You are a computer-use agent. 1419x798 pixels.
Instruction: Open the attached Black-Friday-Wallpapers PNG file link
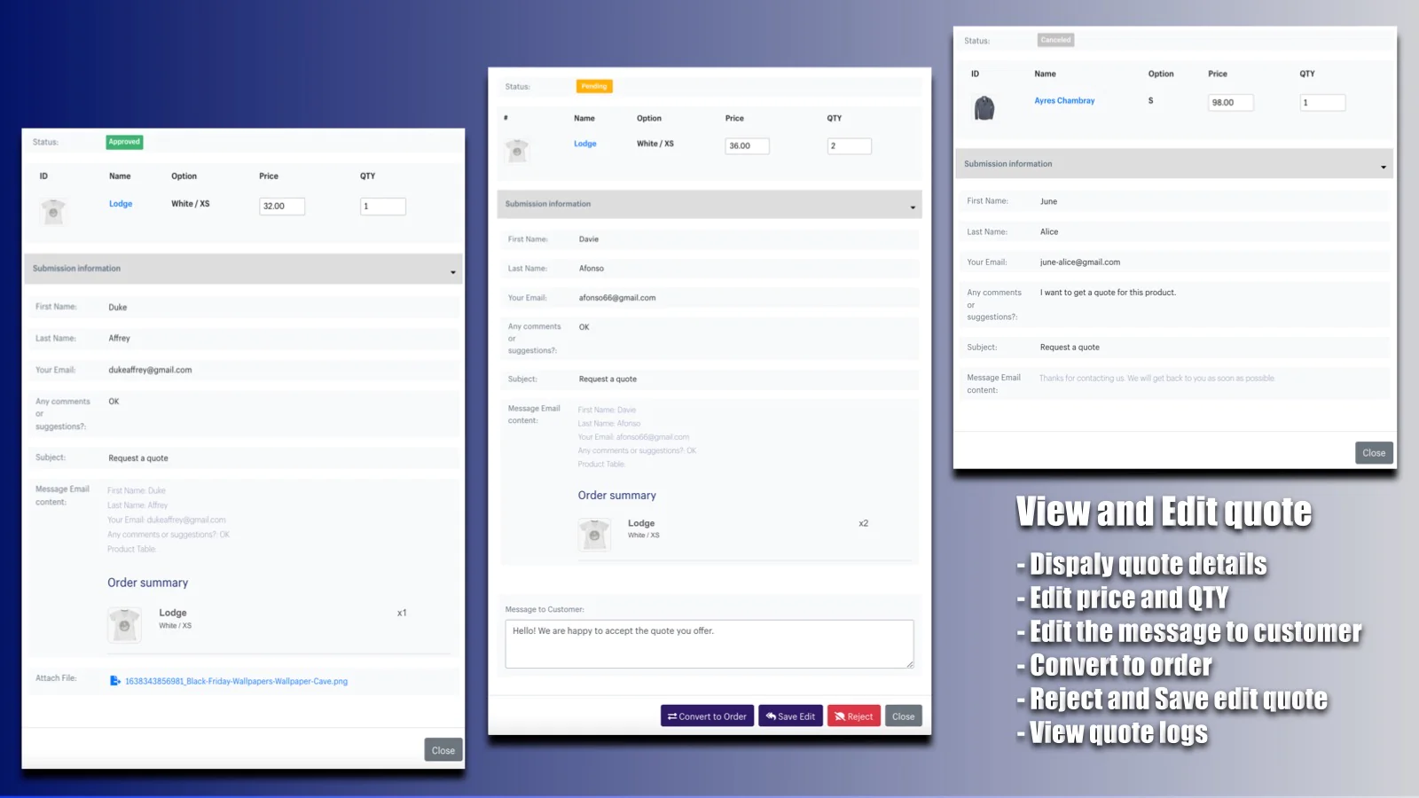point(236,682)
